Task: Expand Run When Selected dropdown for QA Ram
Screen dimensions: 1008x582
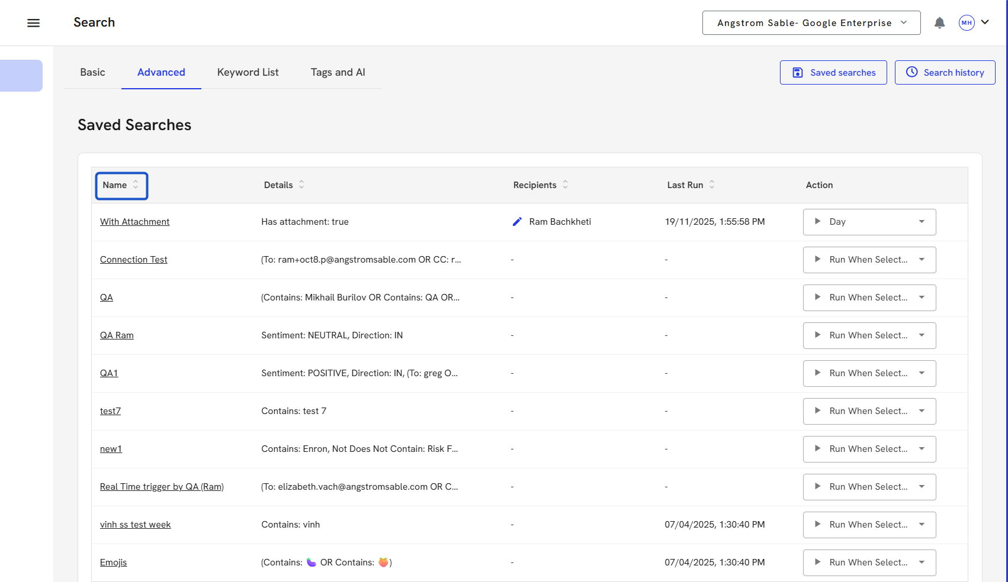Action: pos(922,335)
